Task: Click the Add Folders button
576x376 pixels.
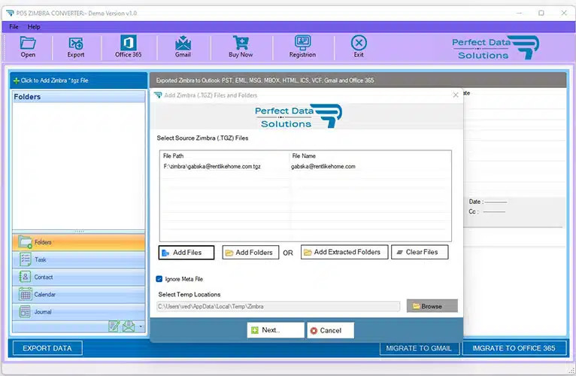Action: pyautogui.click(x=250, y=253)
